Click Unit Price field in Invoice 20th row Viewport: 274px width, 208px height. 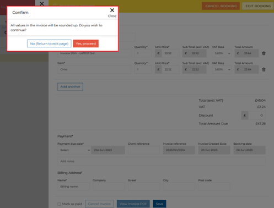pyautogui.click(x=170, y=53)
